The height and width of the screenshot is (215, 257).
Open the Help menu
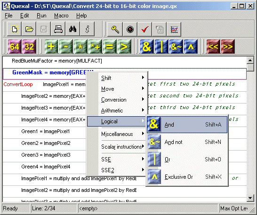(x=81, y=16)
